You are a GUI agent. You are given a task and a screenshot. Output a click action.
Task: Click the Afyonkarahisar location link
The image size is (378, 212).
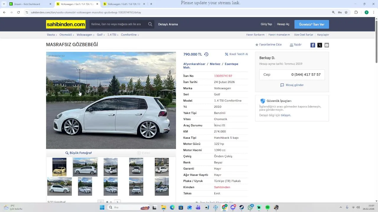194,64
